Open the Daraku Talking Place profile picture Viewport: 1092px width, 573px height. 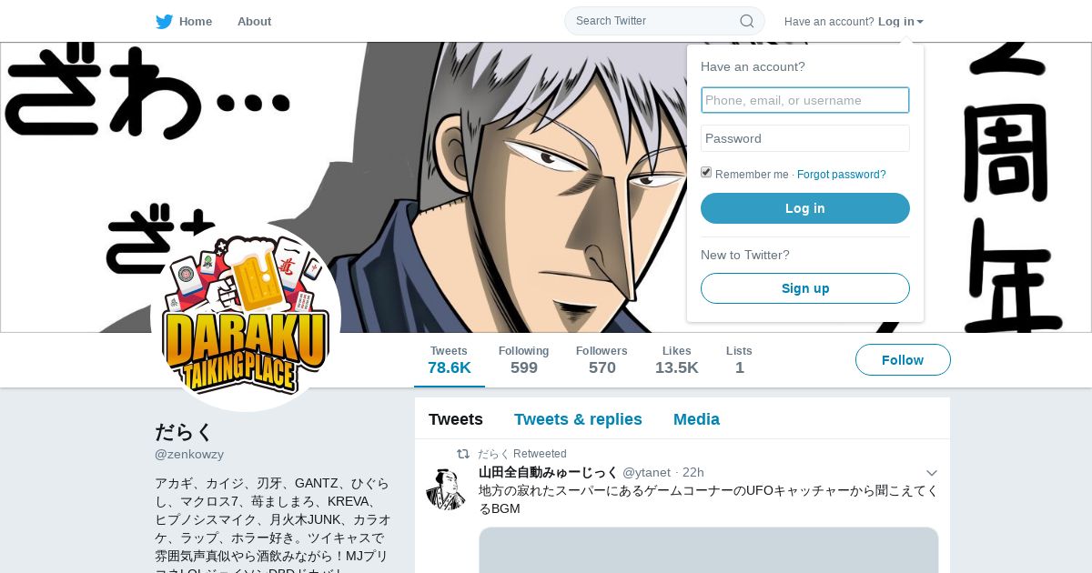click(246, 317)
